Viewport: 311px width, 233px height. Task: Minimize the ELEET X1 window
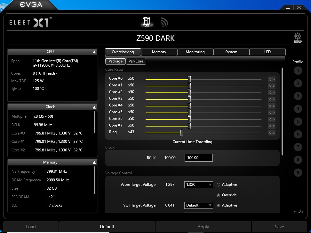(288, 8)
